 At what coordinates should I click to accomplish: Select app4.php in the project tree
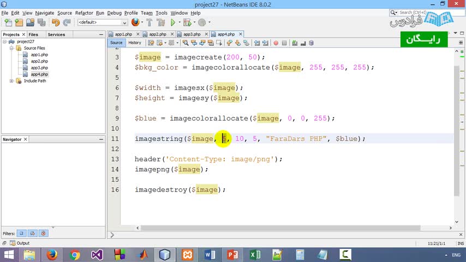[39, 74]
